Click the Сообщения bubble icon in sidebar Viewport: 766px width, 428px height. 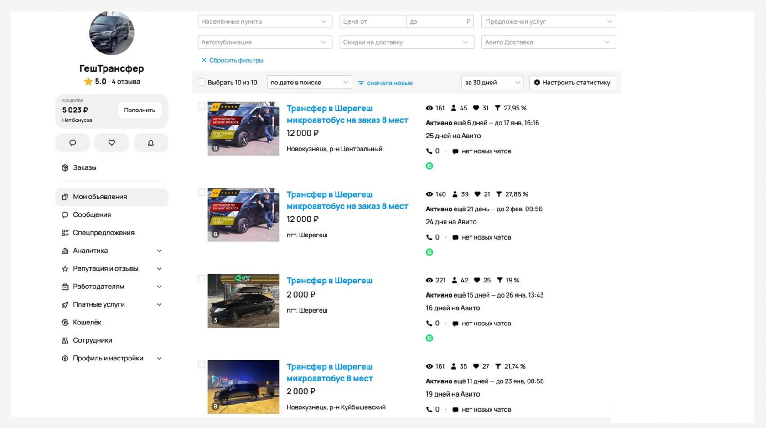tap(65, 214)
